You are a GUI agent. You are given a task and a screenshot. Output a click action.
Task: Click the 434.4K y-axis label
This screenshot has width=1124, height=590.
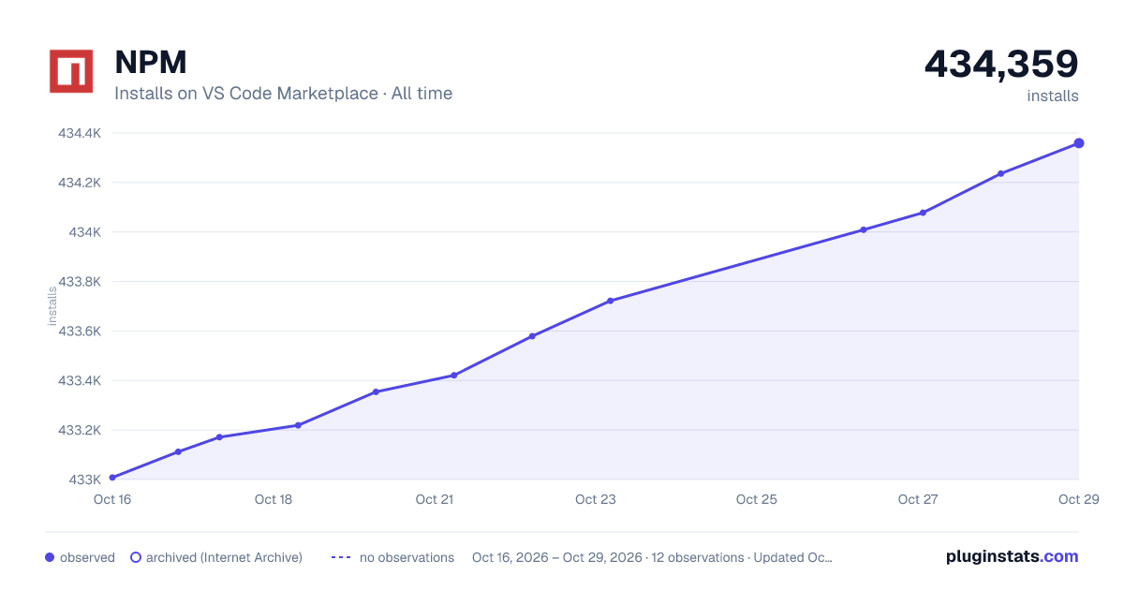pyautogui.click(x=80, y=133)
